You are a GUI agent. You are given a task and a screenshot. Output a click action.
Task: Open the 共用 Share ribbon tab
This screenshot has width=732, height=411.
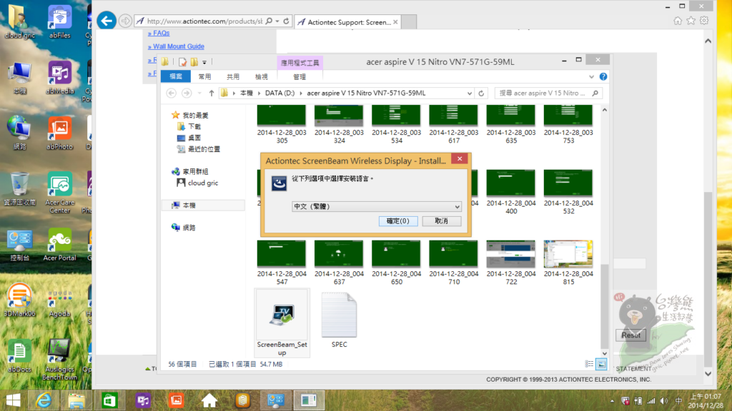pyautogui.click(x=233, y=76)
